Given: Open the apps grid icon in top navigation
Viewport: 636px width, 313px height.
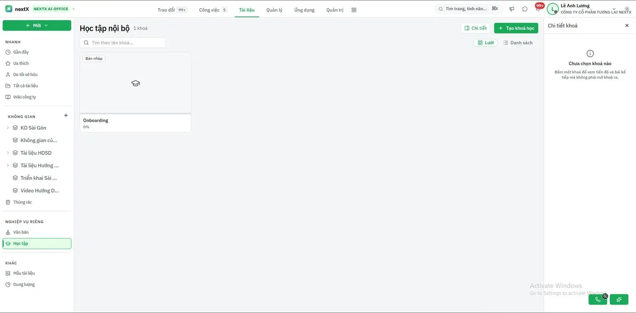Looking at the screenshot, I should click(354, 10).
